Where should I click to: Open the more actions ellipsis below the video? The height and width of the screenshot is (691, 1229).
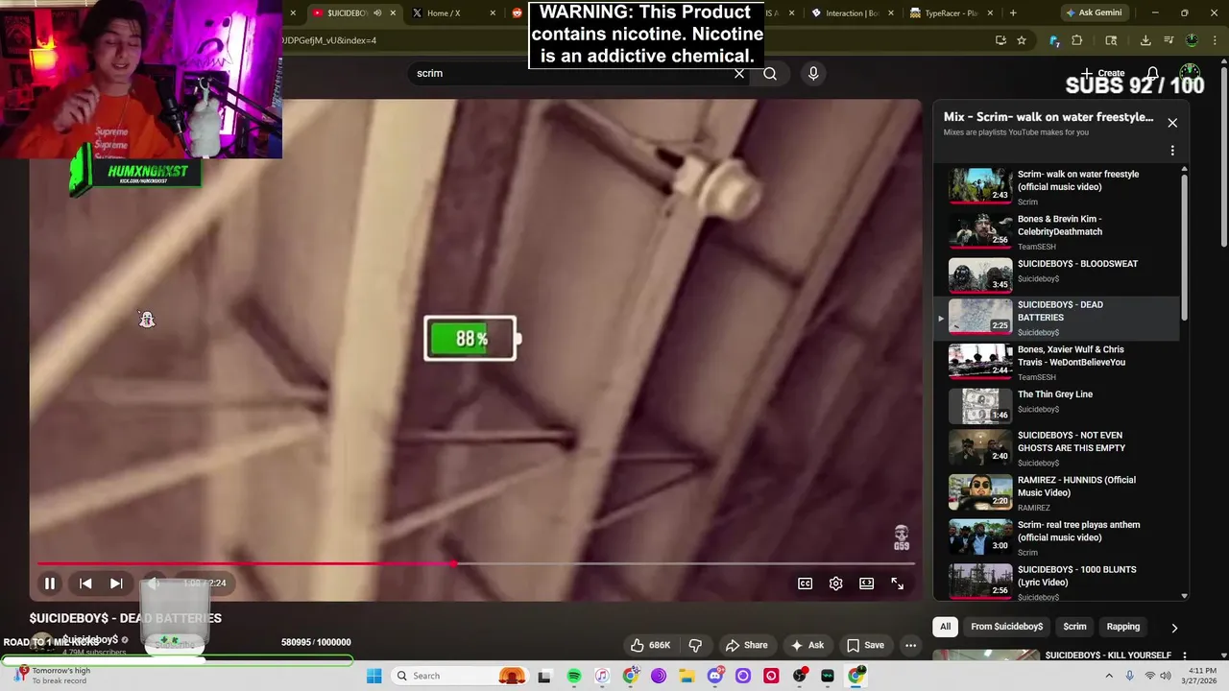click(x=910, y=645)
